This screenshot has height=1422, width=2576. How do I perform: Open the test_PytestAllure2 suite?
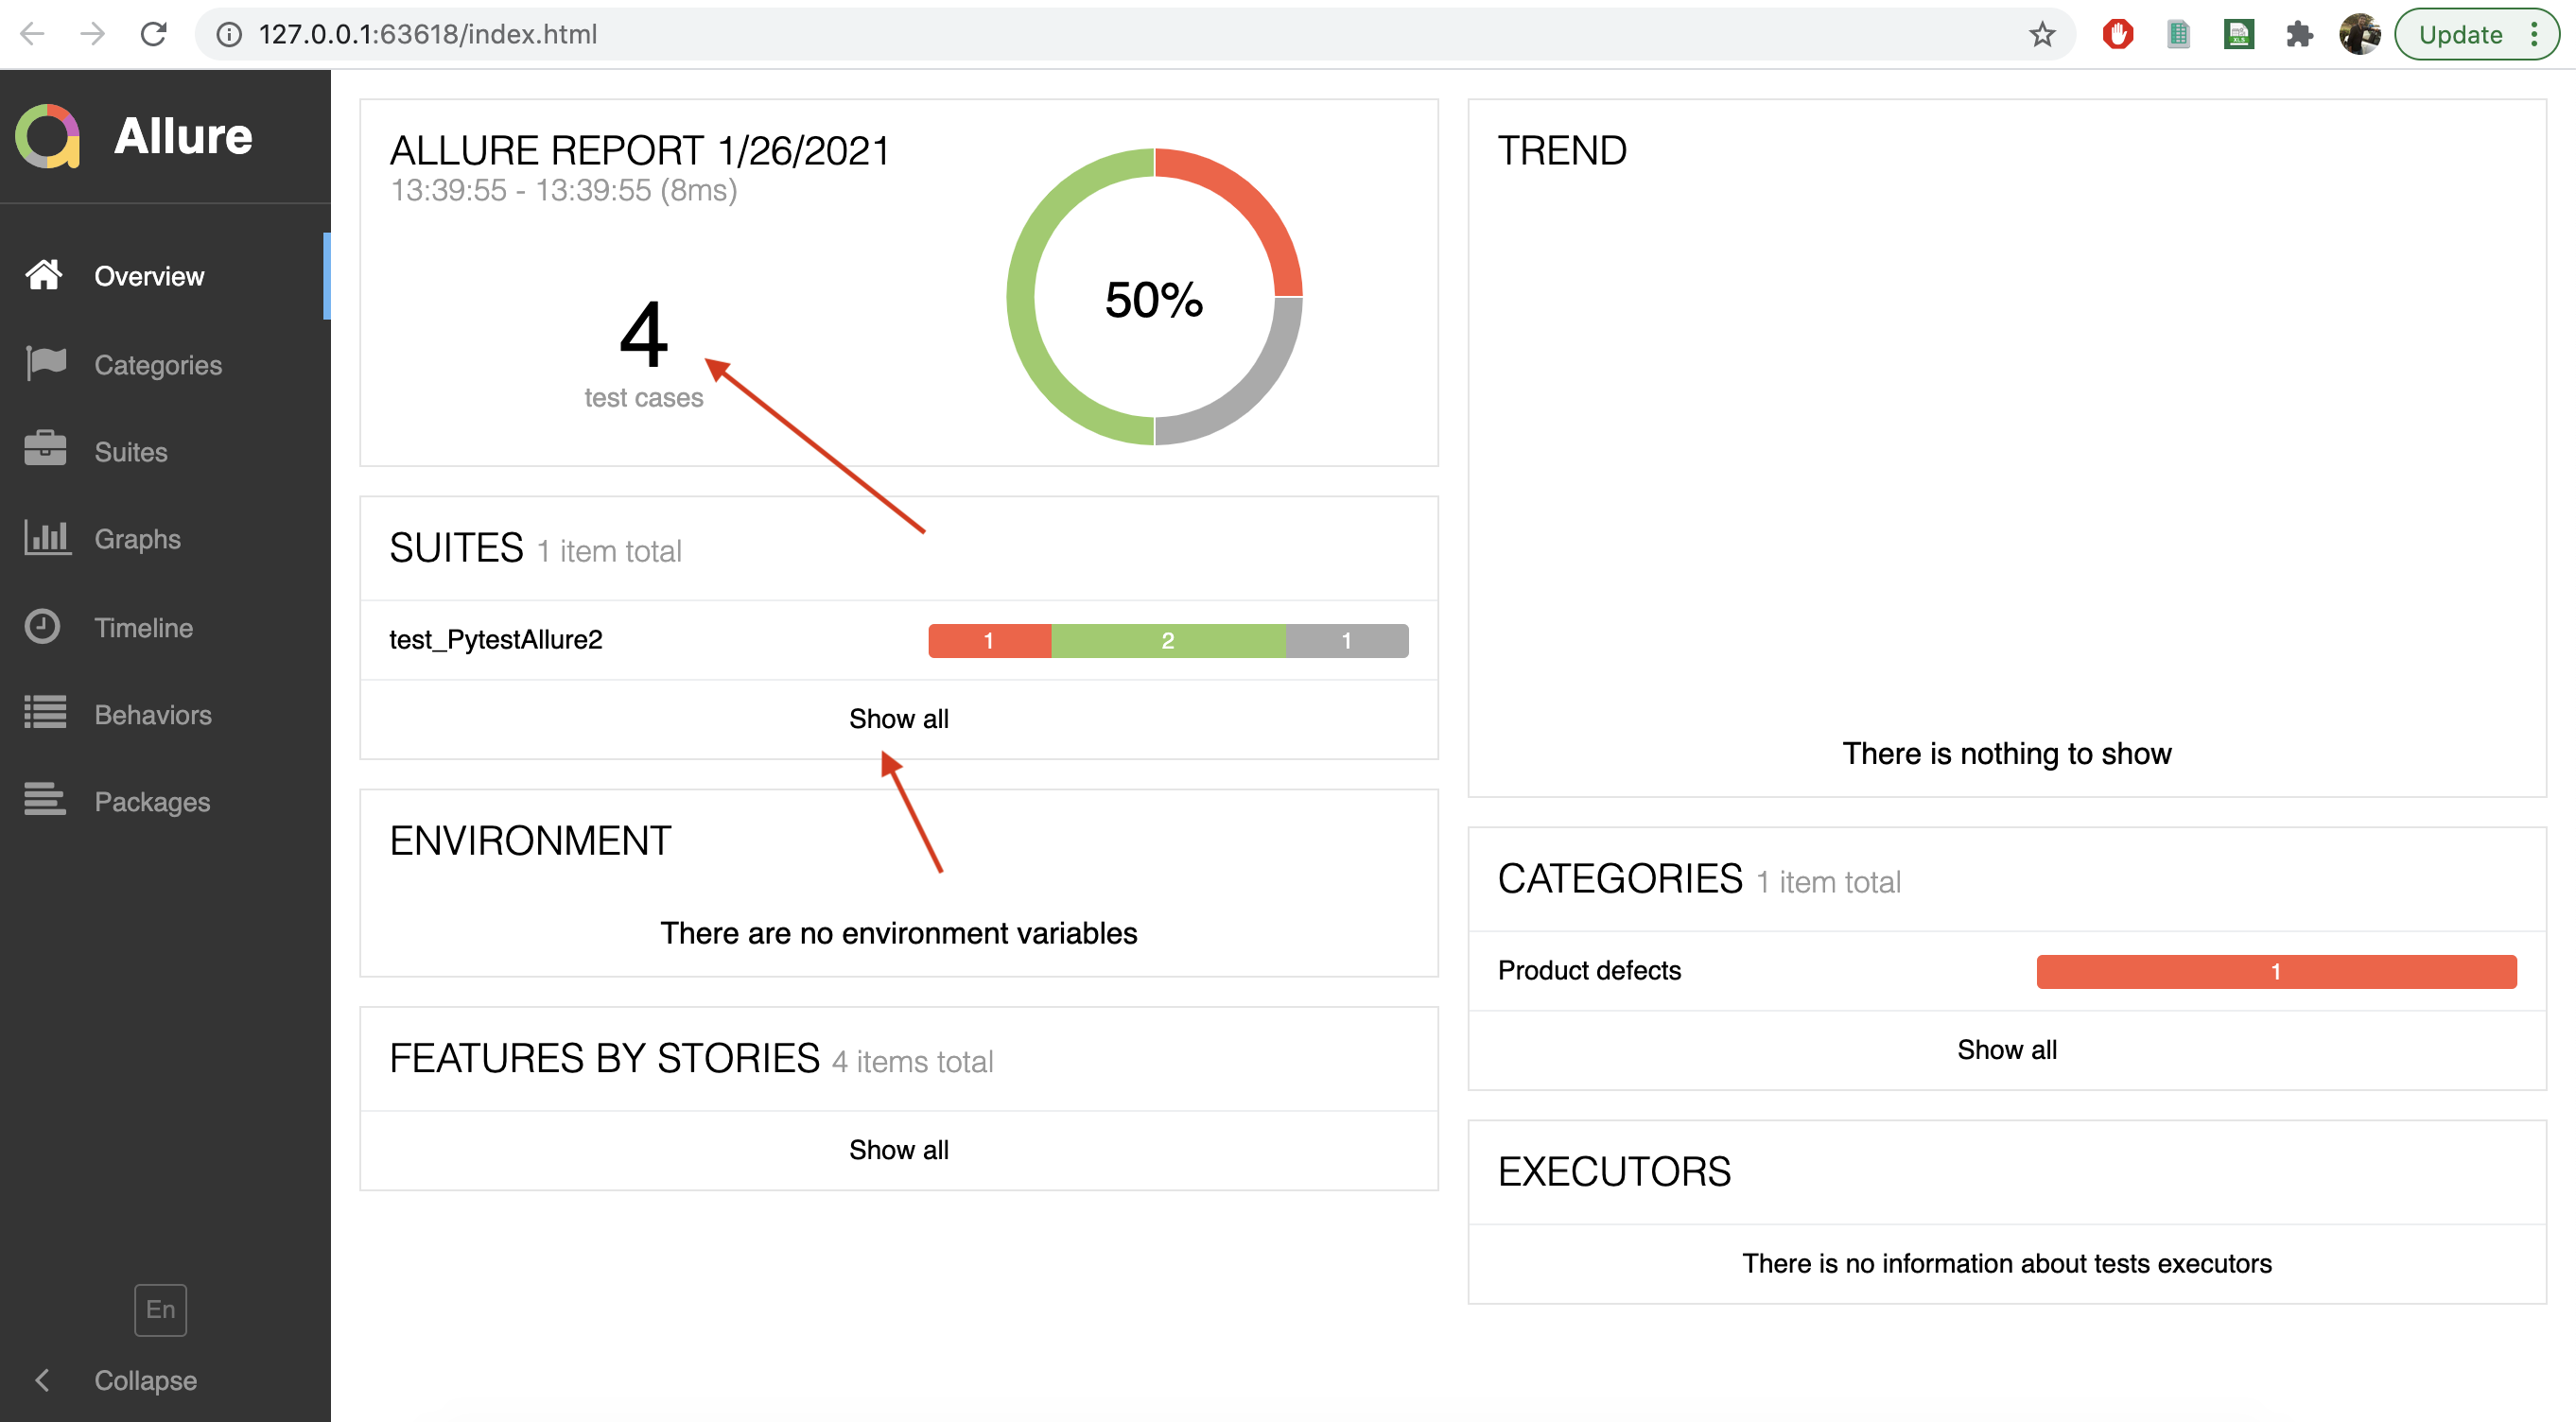tap(495, 639)
